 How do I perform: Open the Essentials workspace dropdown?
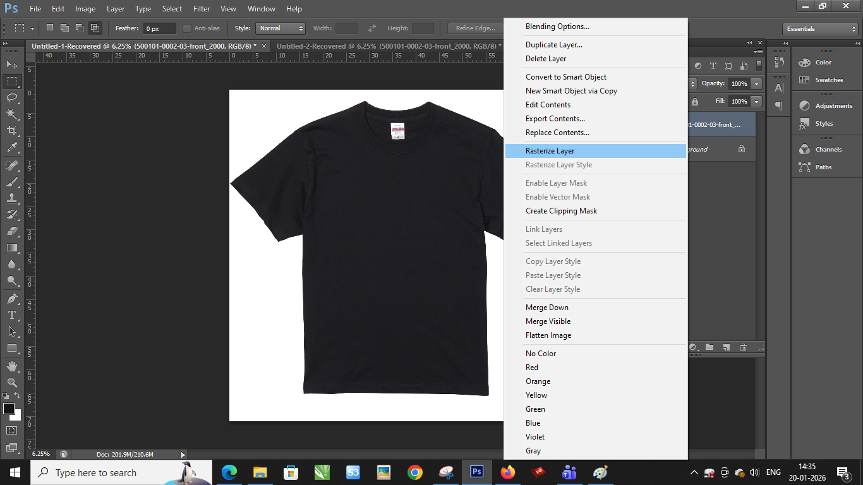[x=820, y=29]
